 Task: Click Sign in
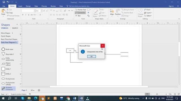click(x=171, y=6)
